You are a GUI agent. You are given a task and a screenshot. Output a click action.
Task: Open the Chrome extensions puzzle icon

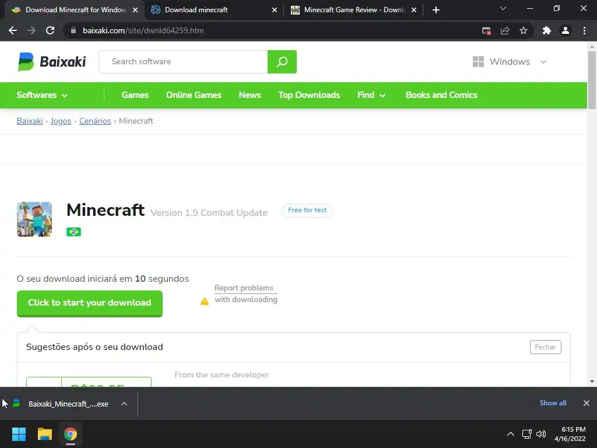(547, 30)
